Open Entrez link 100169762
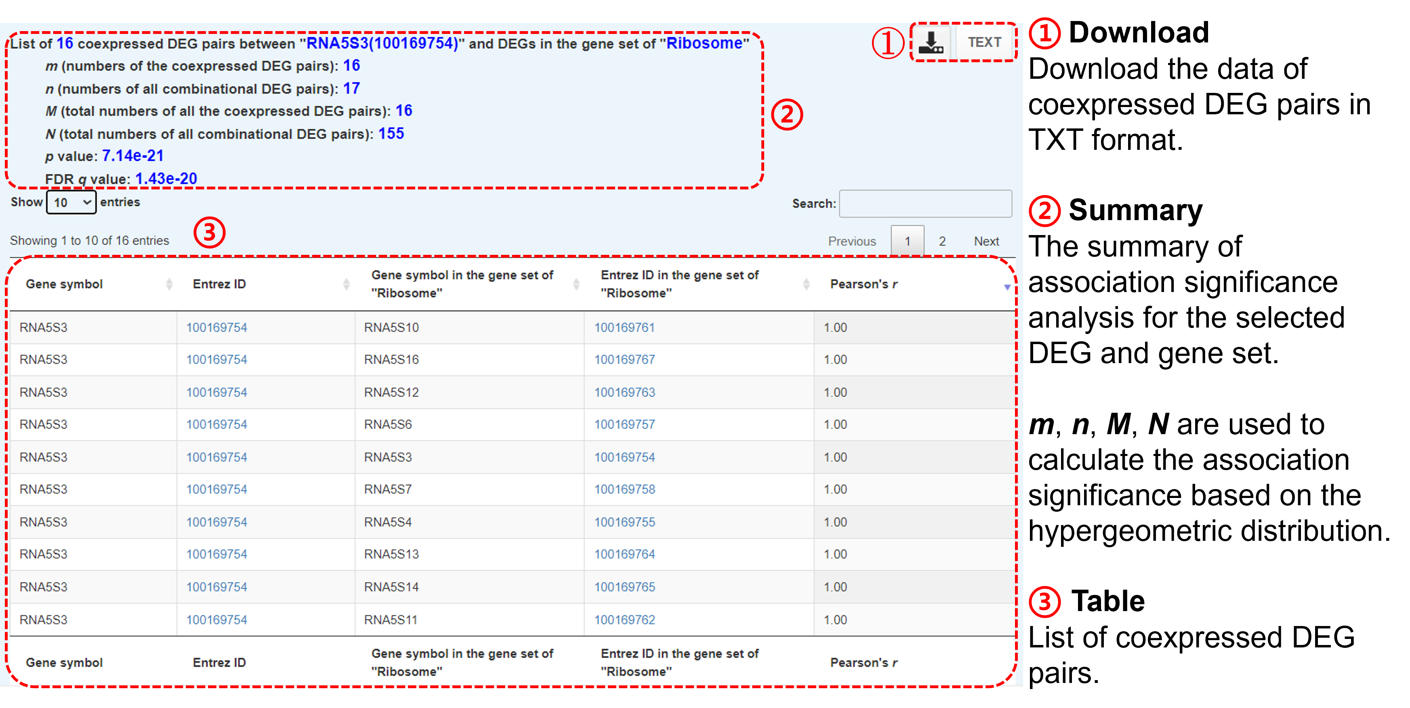Screen dimensions: 1410x708 point(624,620)
